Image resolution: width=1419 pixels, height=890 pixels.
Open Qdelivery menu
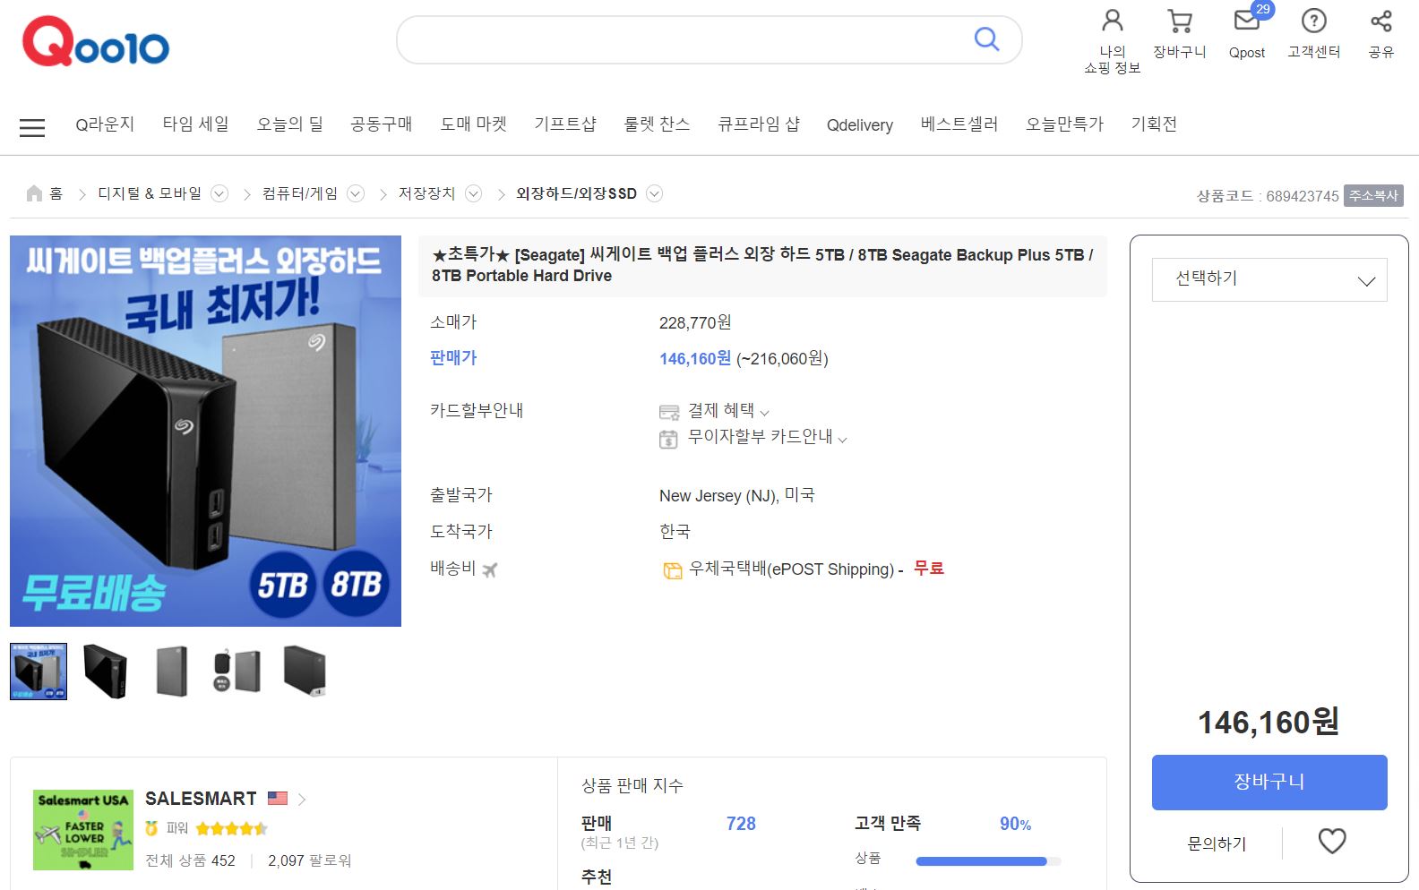point(860,125)
